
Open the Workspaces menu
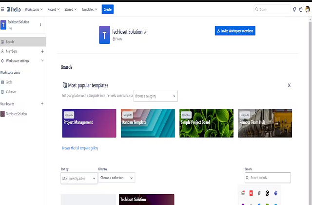(34, 9)
